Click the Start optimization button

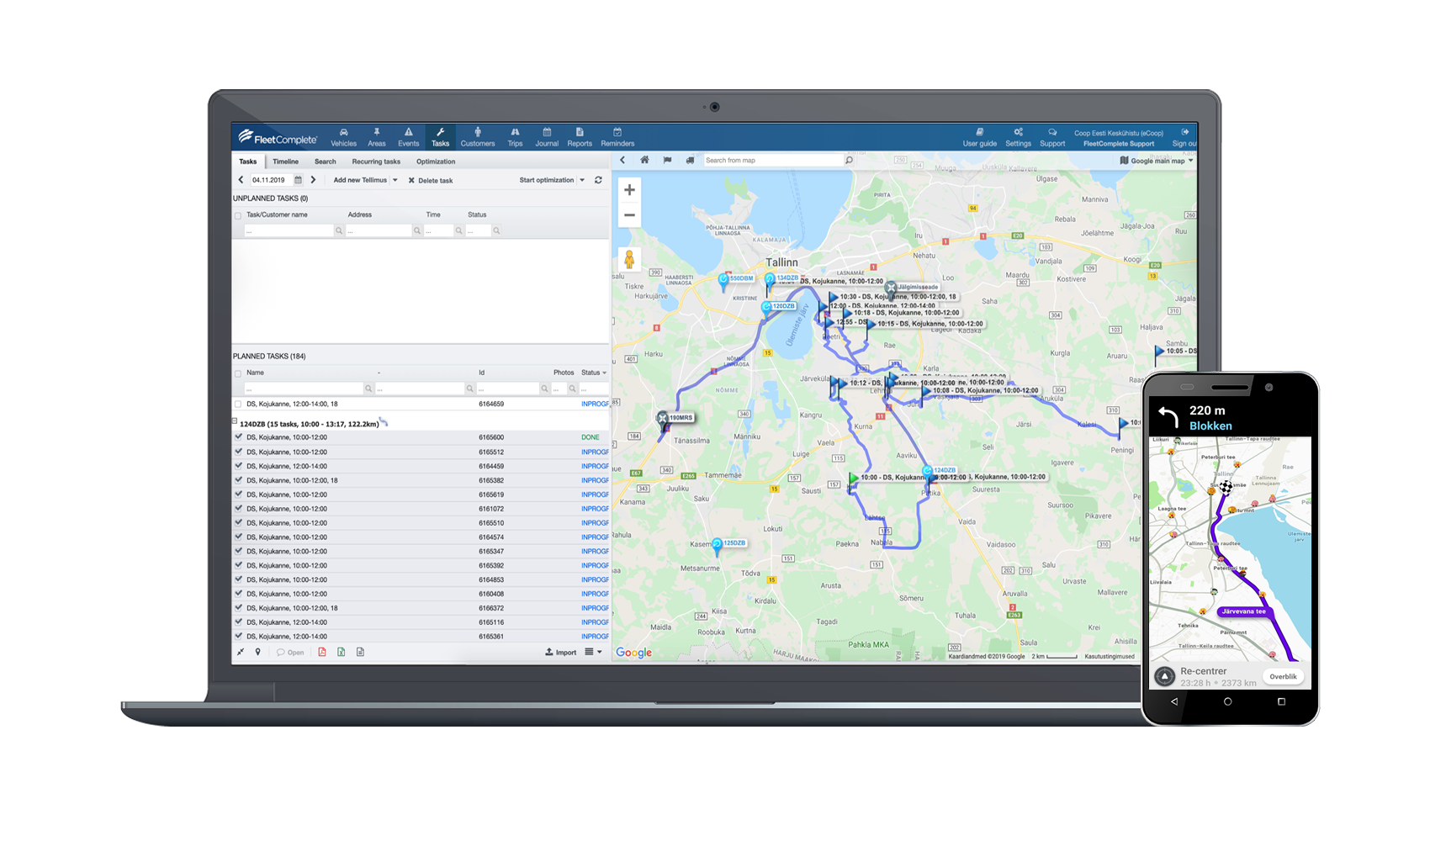[x=547, y=180]
